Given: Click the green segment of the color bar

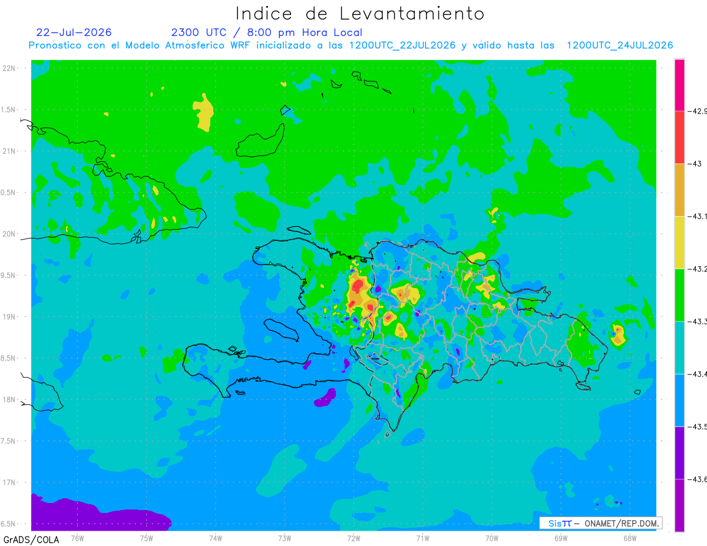Looking at the screenshot, I should pos(679,294).
